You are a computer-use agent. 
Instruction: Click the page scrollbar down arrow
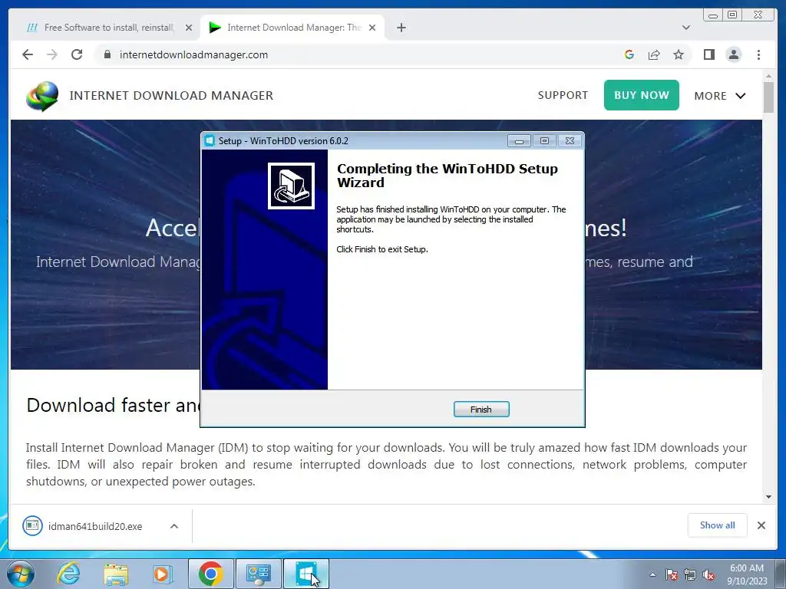tap(768, 497)
